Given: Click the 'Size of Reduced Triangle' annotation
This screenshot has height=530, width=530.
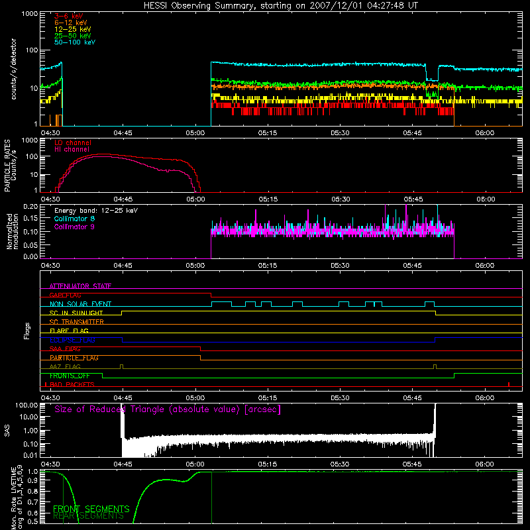Looking at the screenshot, I should pos(168,409).
